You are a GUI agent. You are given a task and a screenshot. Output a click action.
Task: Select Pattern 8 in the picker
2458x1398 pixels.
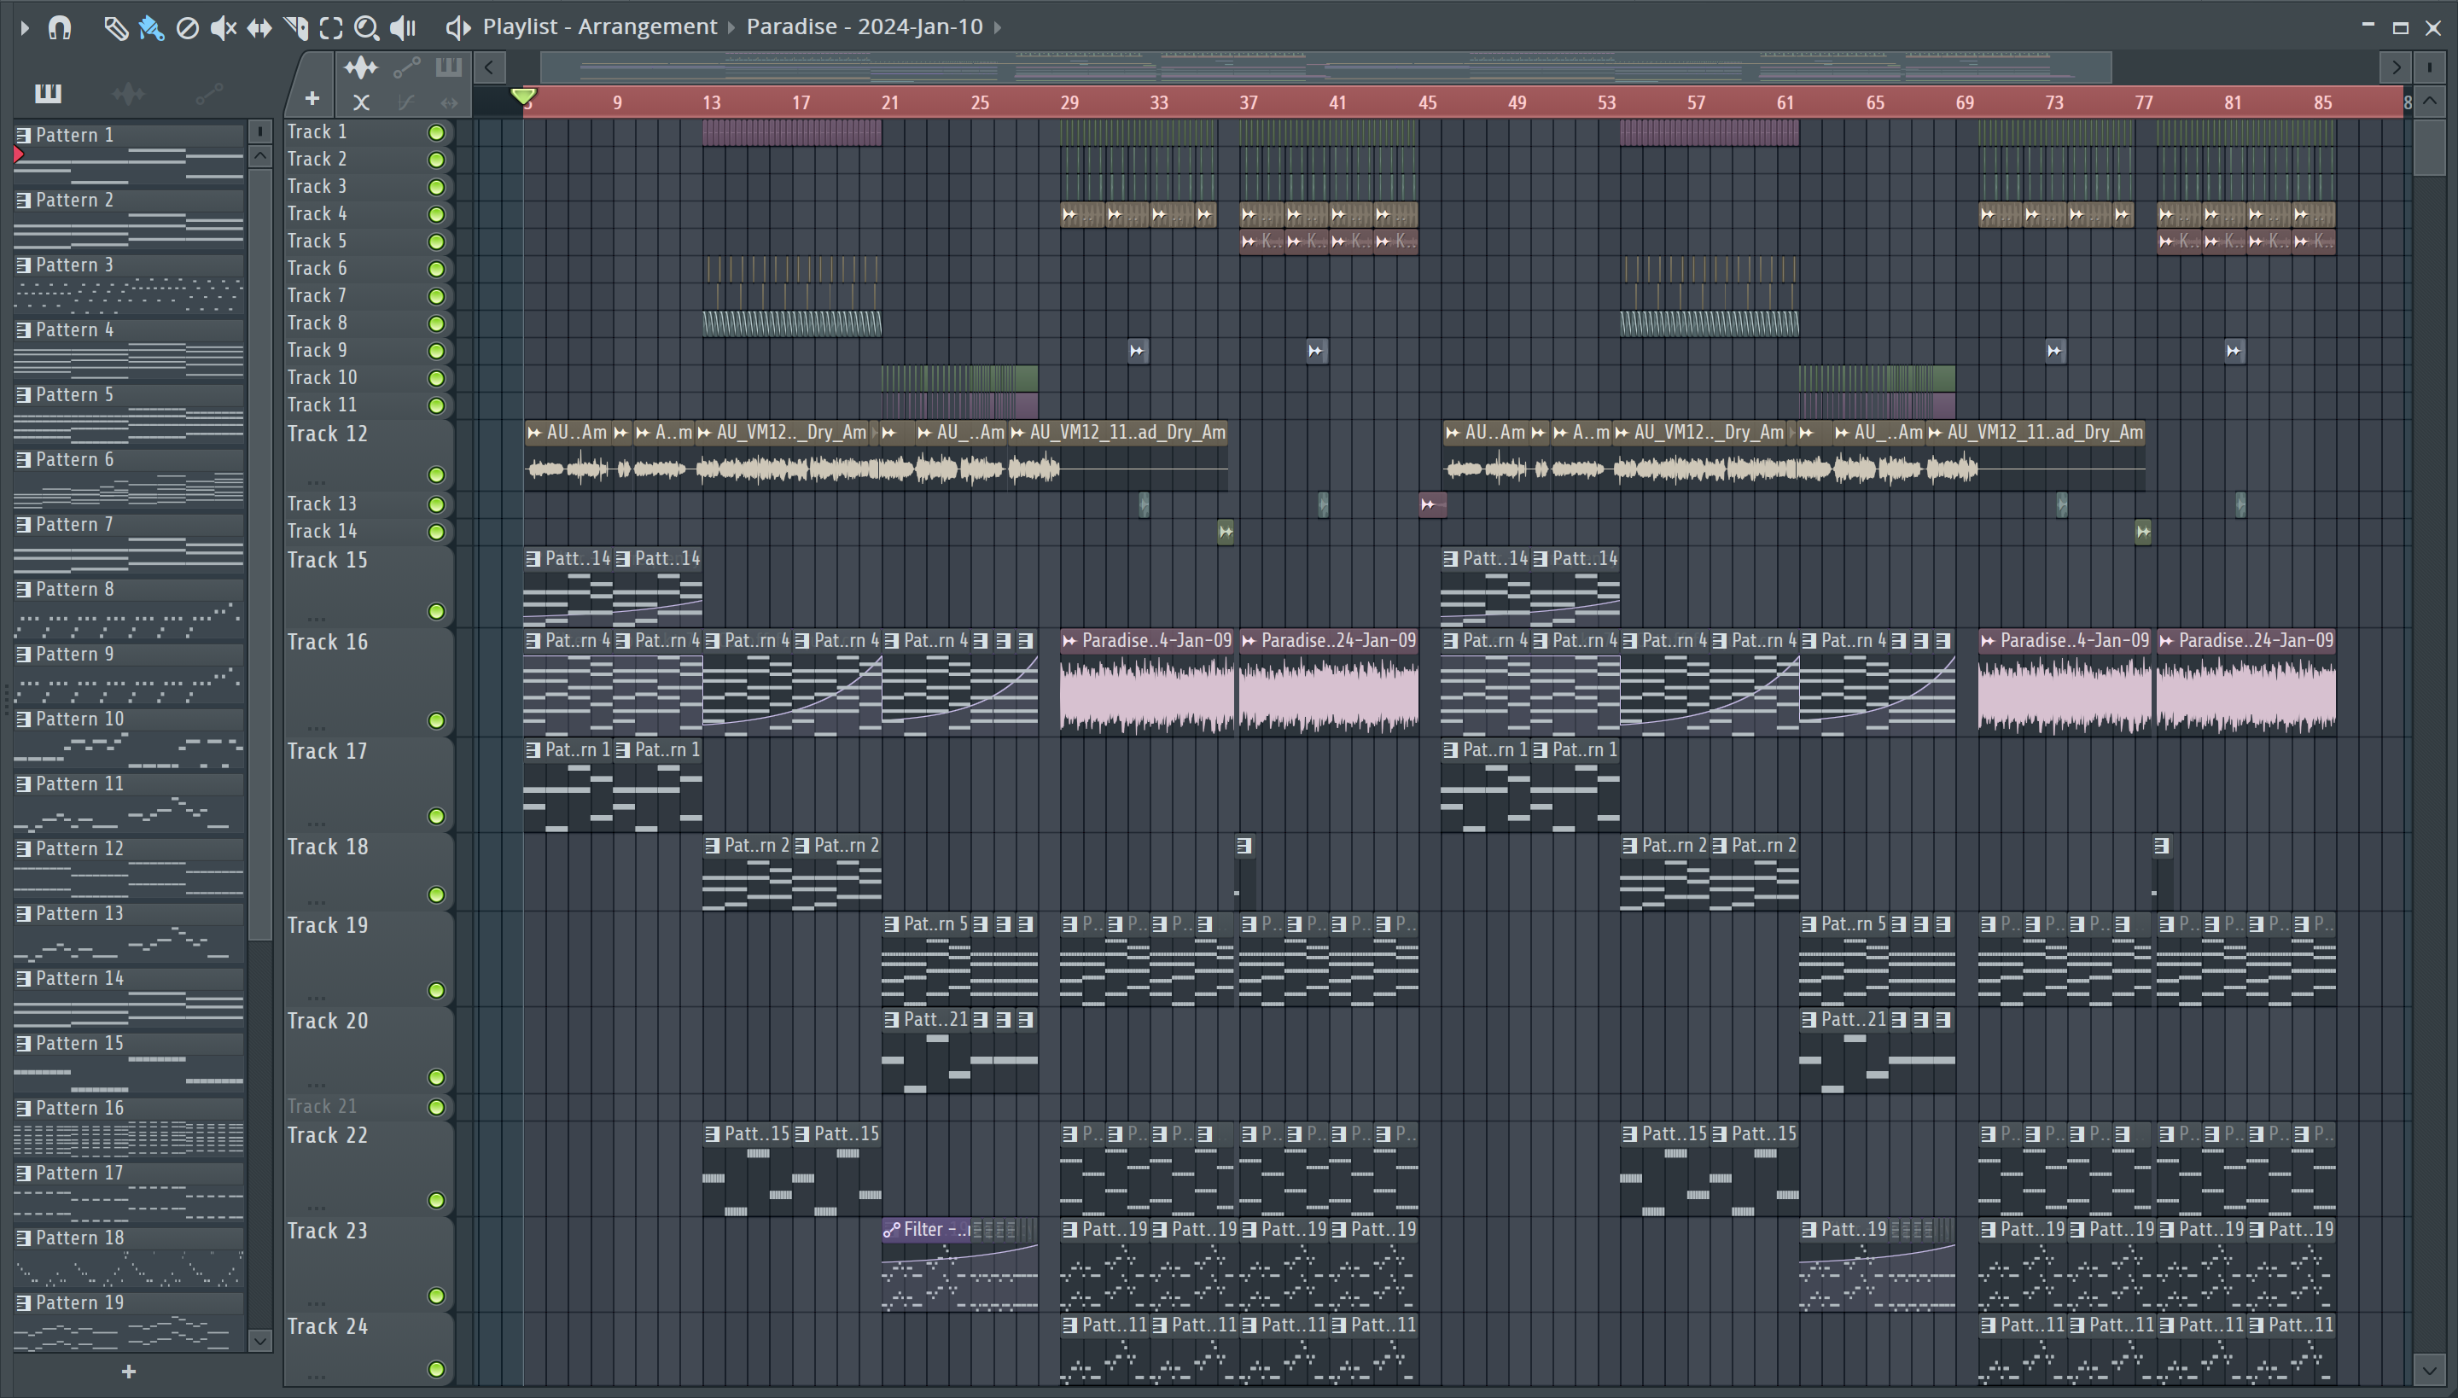pos(129,608)
